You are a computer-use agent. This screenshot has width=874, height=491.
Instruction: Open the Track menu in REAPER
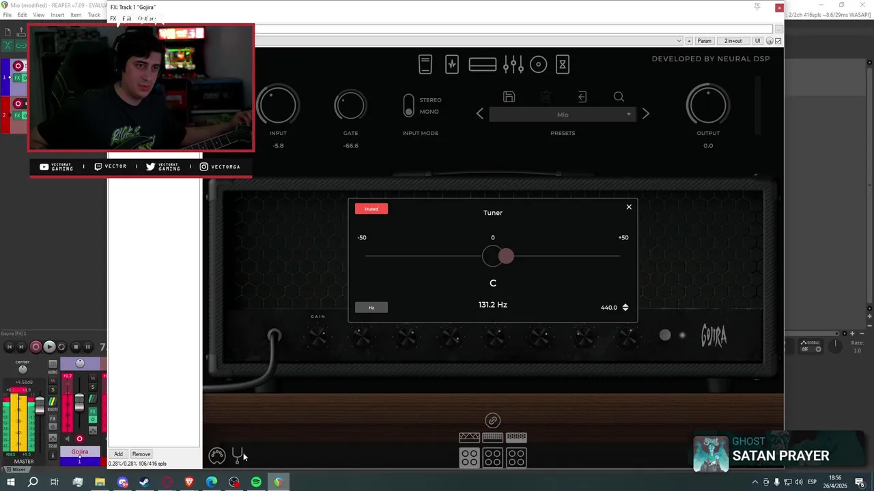coord(94,15)
